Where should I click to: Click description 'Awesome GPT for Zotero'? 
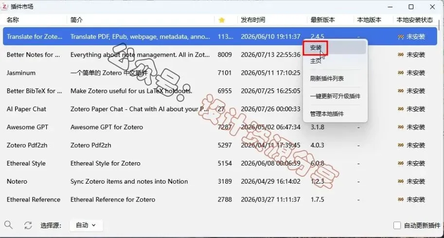pyautogui.click(x=107, y=127)
